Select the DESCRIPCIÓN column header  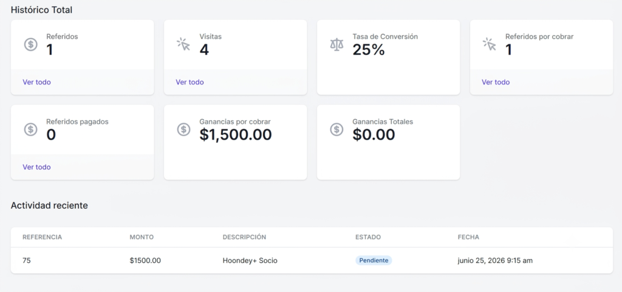click(x=244, y=237)
